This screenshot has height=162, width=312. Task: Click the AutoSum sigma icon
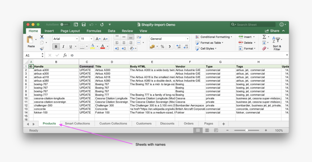[264, 37]
